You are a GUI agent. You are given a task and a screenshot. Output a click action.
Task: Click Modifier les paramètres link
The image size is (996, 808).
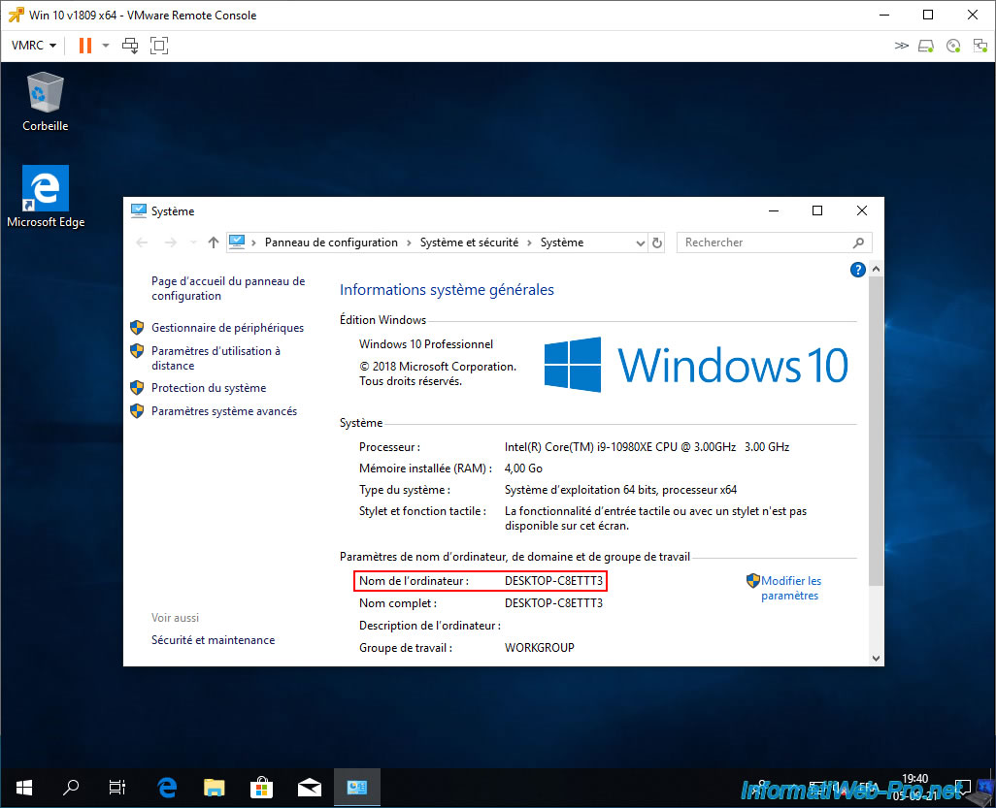[791, 588]
